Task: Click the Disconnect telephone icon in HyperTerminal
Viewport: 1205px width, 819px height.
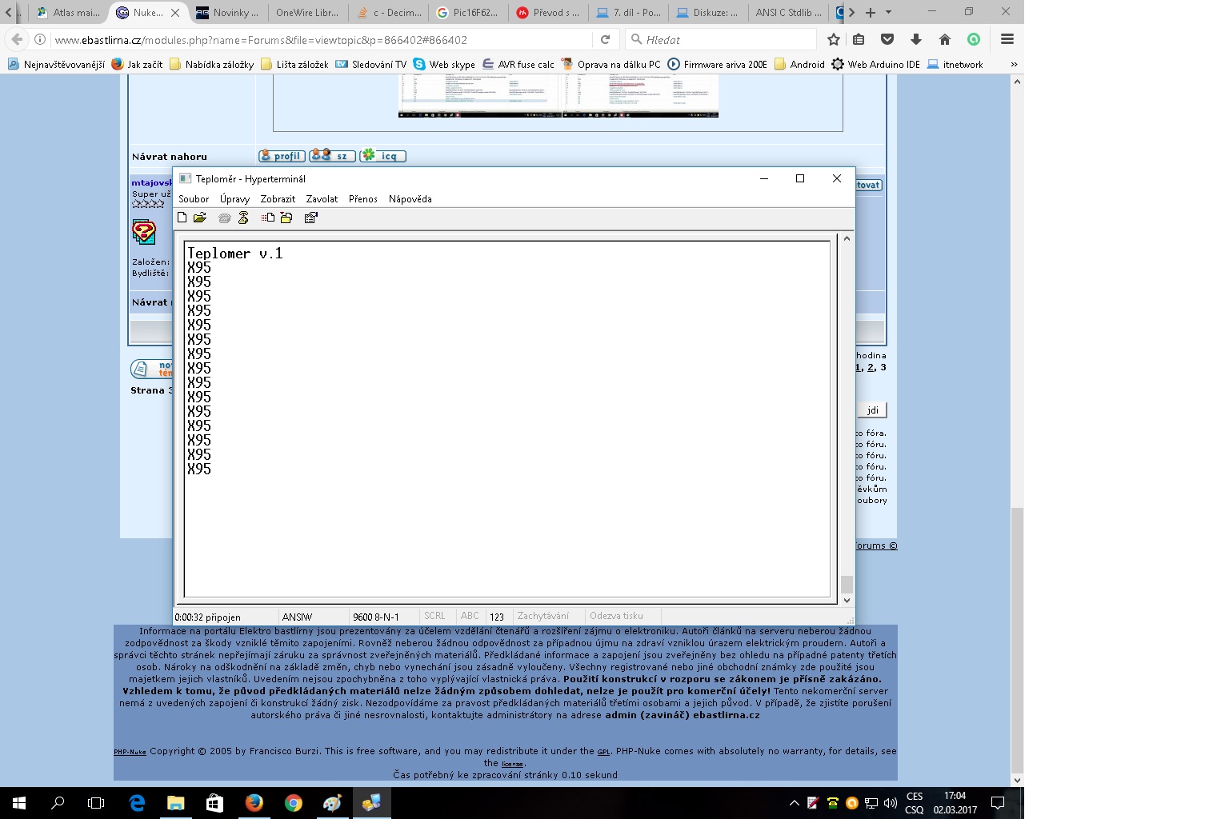Action: pos(243,218)
